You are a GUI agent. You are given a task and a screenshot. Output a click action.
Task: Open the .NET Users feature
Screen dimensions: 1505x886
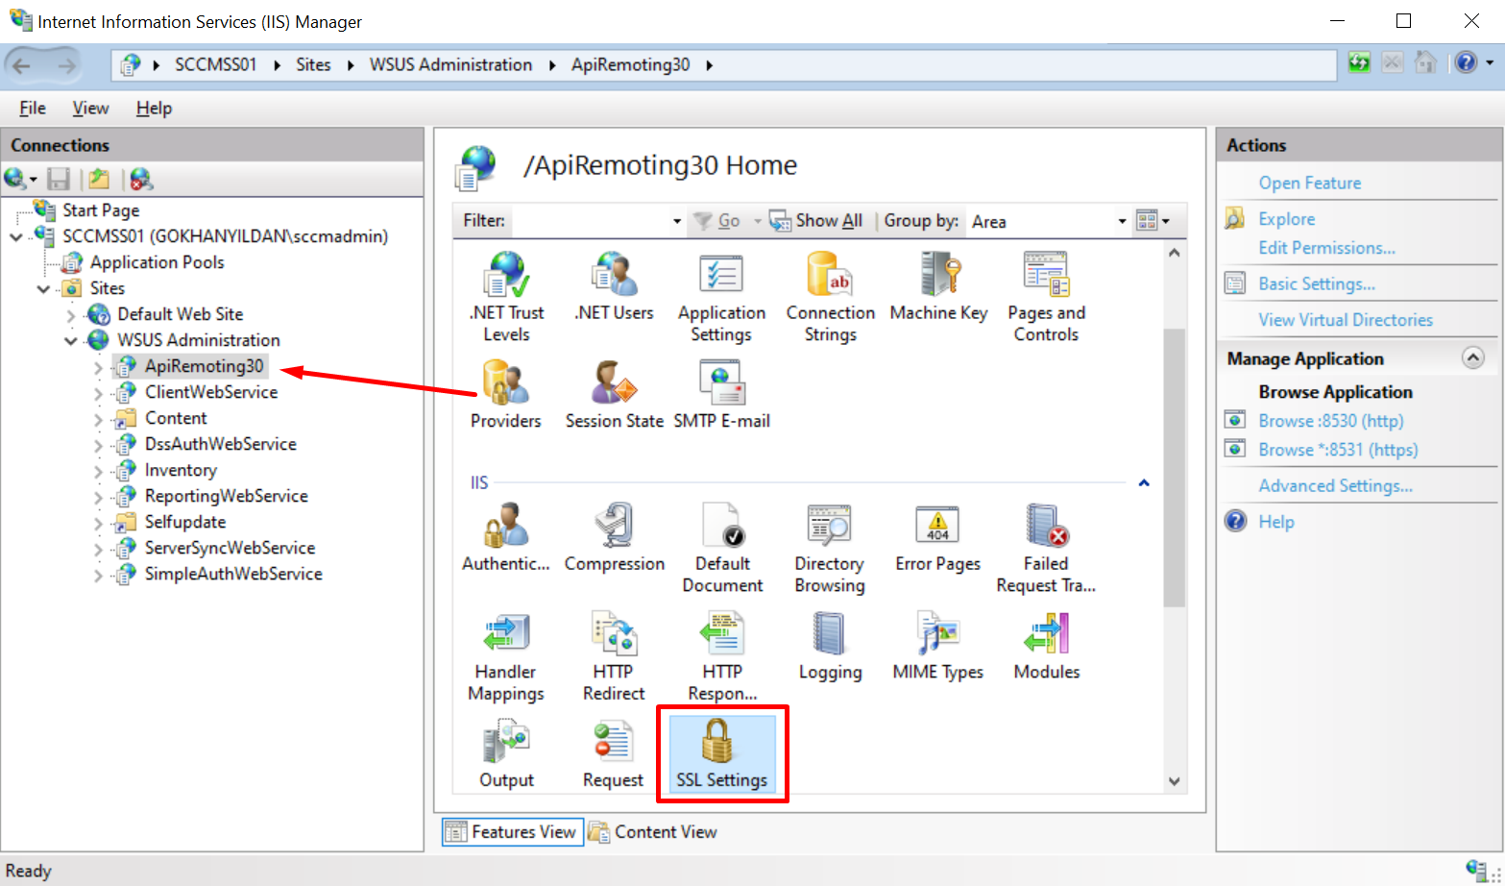614,286
